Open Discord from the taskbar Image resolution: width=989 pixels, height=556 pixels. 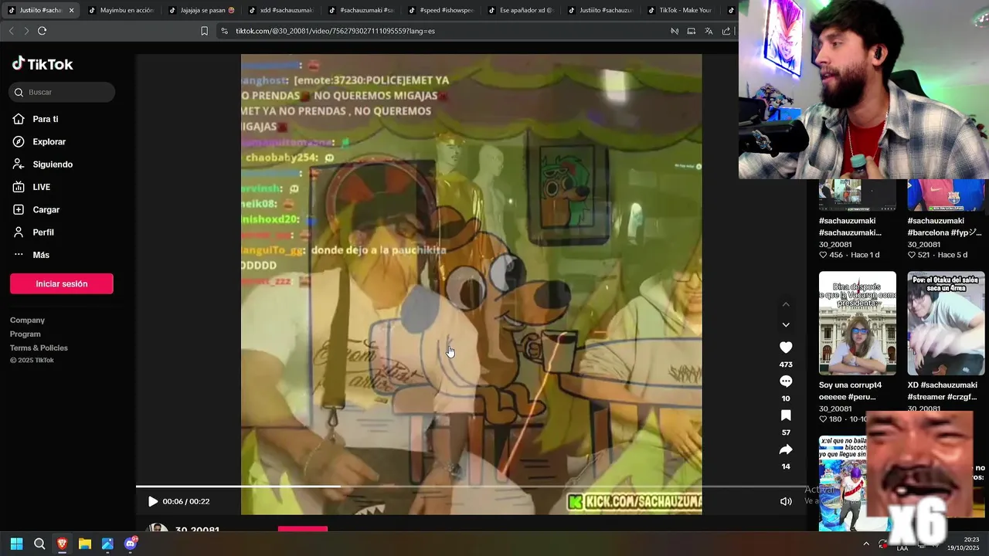pyautogui.click(x=131, y=544)
